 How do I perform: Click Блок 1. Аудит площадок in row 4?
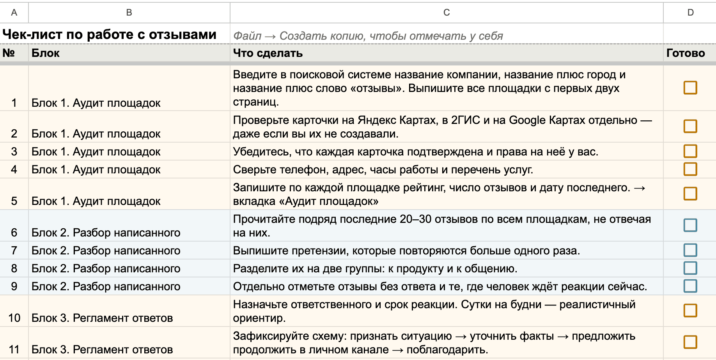pyautogui.click(x=129, y=169)
